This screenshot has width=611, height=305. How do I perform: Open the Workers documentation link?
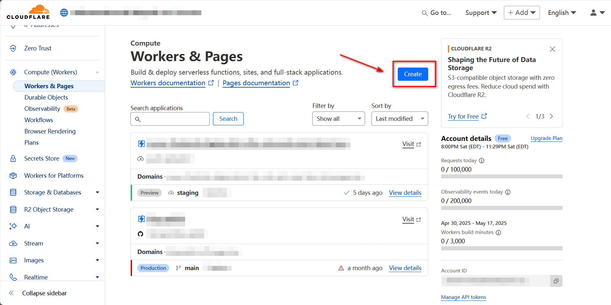[x=168, y=83]
